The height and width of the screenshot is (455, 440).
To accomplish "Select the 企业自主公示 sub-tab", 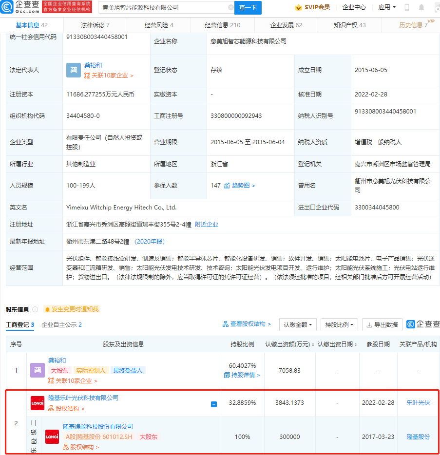I will tap(61, 325).
